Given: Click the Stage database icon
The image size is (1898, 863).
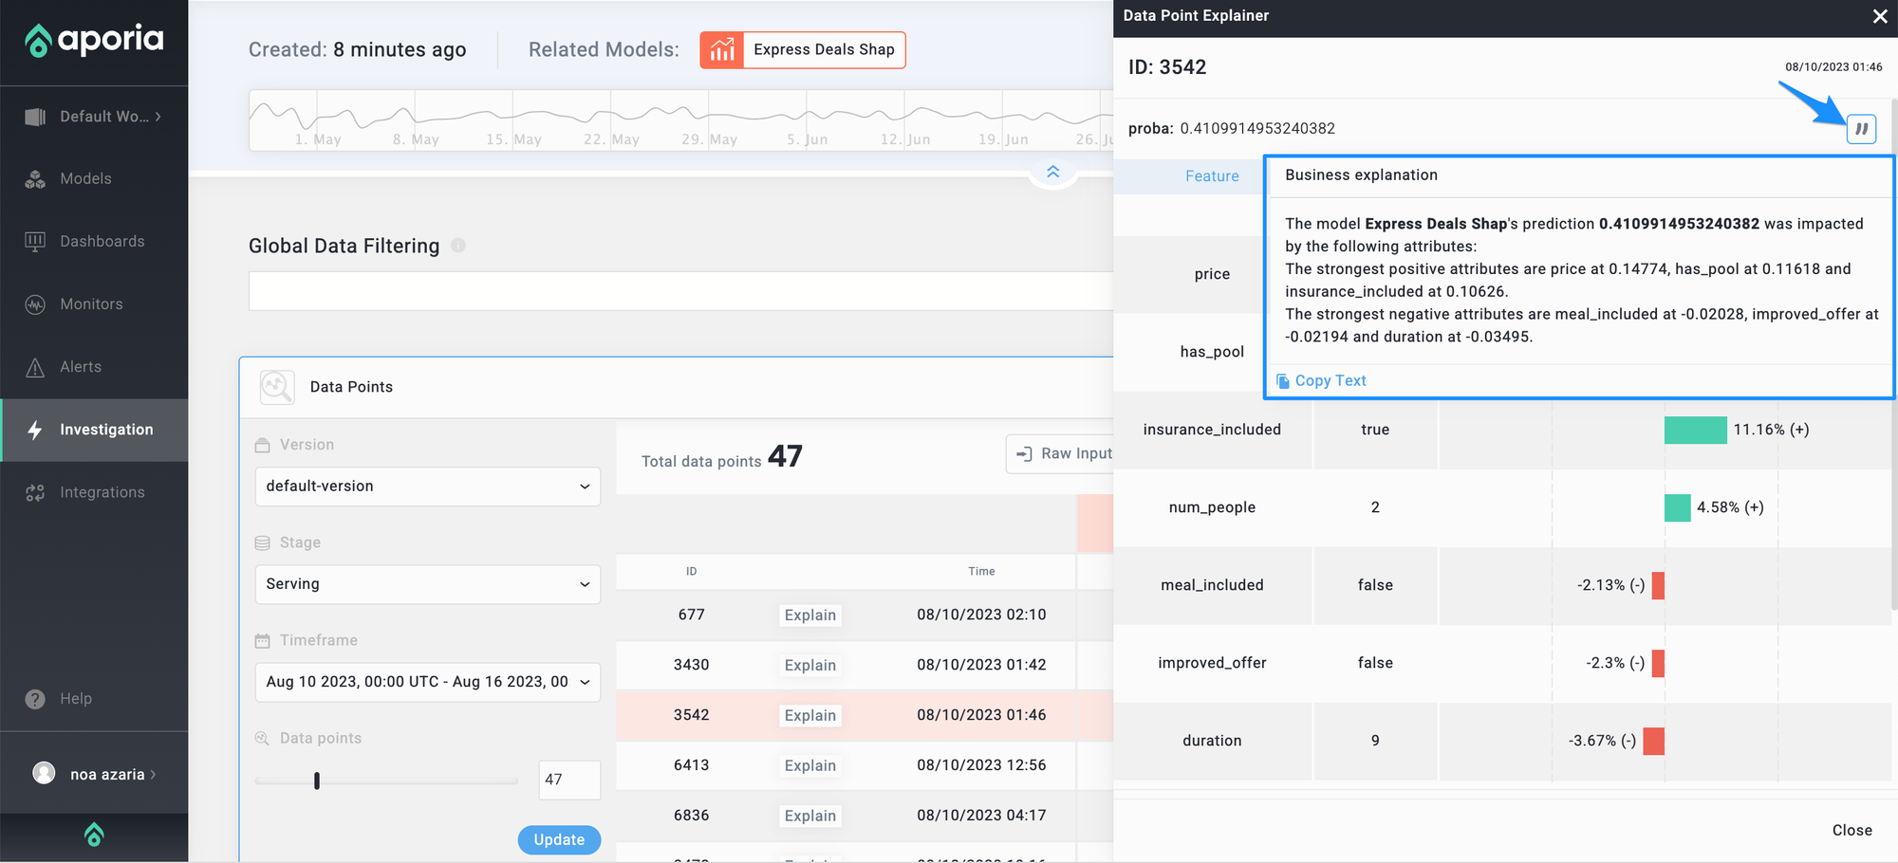Looking at the screenshot, I should point(262,542).
